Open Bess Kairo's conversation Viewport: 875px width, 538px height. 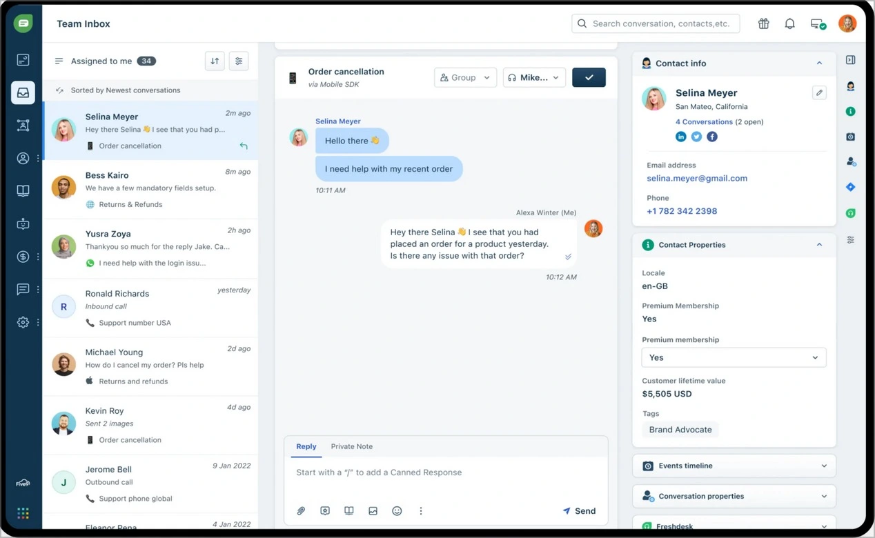click(150, 190)
